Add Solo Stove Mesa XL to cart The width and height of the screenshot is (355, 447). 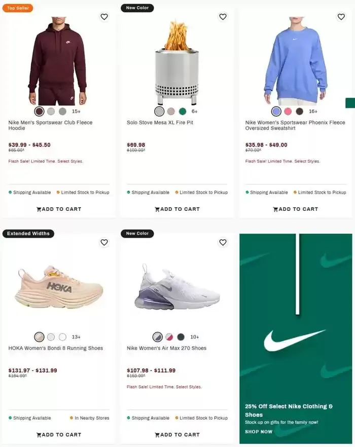(177, 209)
